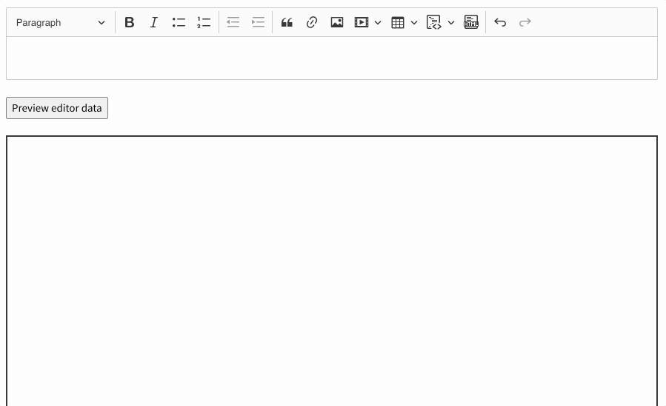Click the Preview editor data button

pos(57,108)
